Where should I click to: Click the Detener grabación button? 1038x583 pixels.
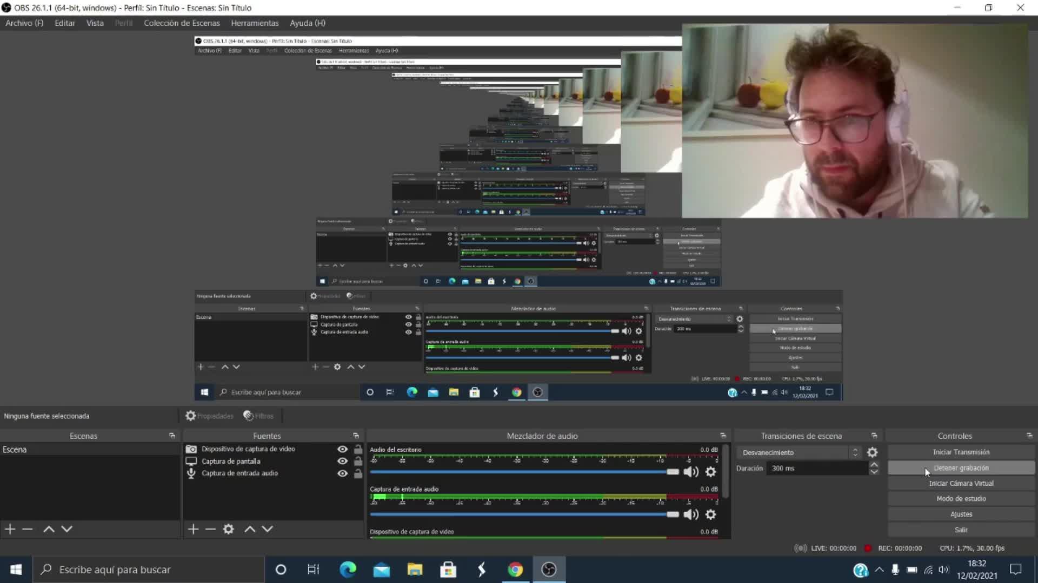[961, 468]
